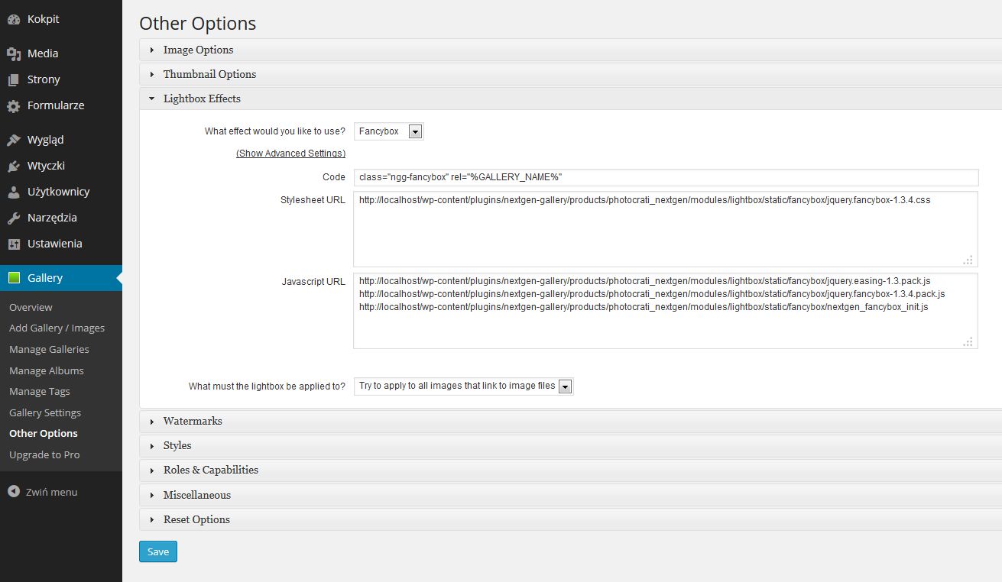The image size is (1002, 582).
Task: Click the Ustawienia settings icon
Action: tap(14, 244)
